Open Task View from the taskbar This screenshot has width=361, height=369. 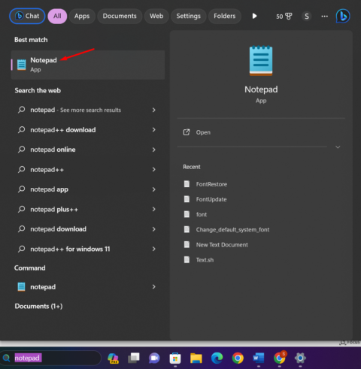pos(134,358)
